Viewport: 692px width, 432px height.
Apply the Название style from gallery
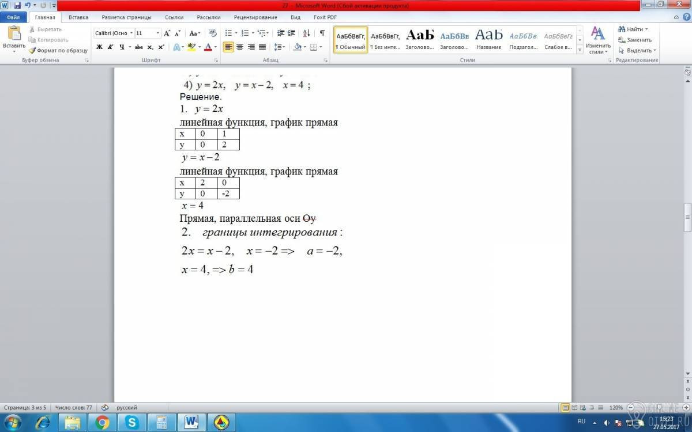pos(489,39)
